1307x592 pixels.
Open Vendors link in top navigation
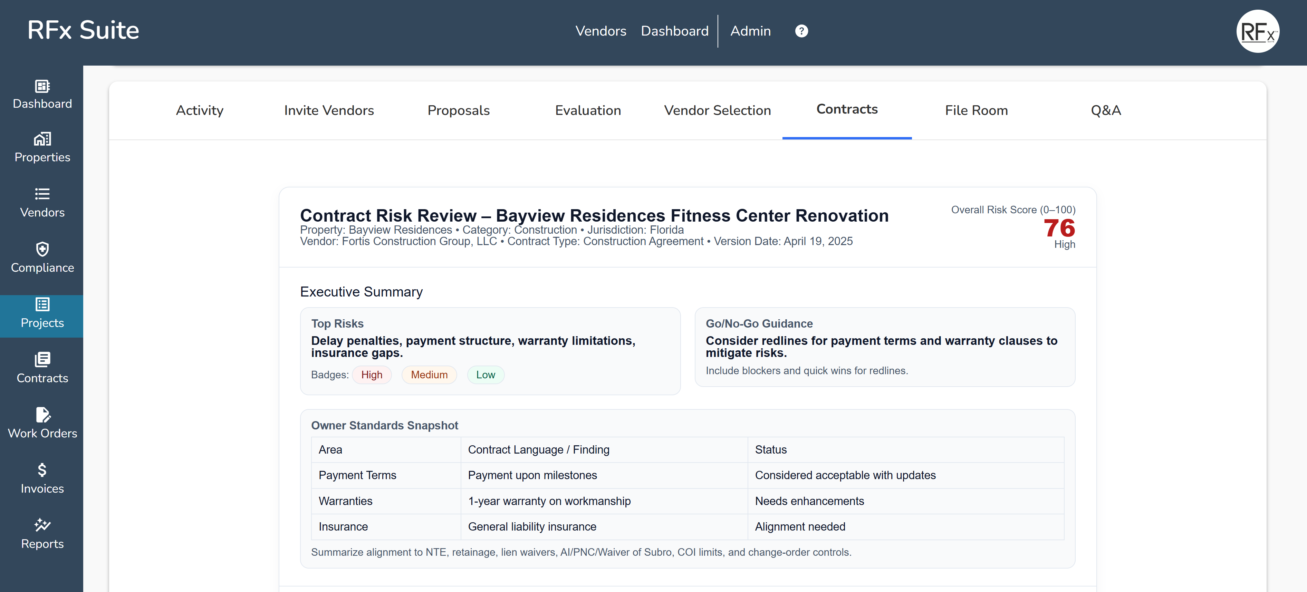[x=601, y=31]
